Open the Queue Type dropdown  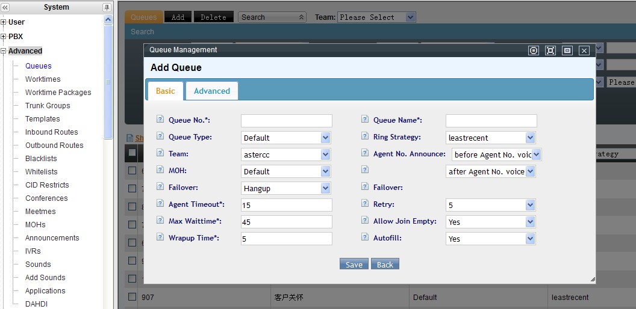(x=286, y=138)
